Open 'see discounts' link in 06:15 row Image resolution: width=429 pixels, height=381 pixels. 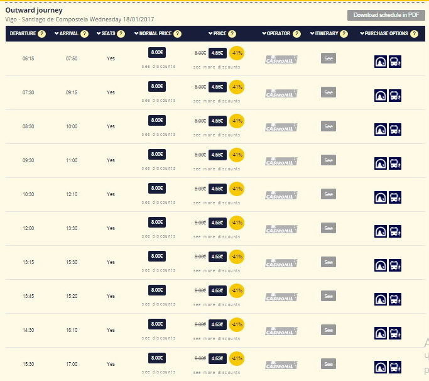(158, 66)
